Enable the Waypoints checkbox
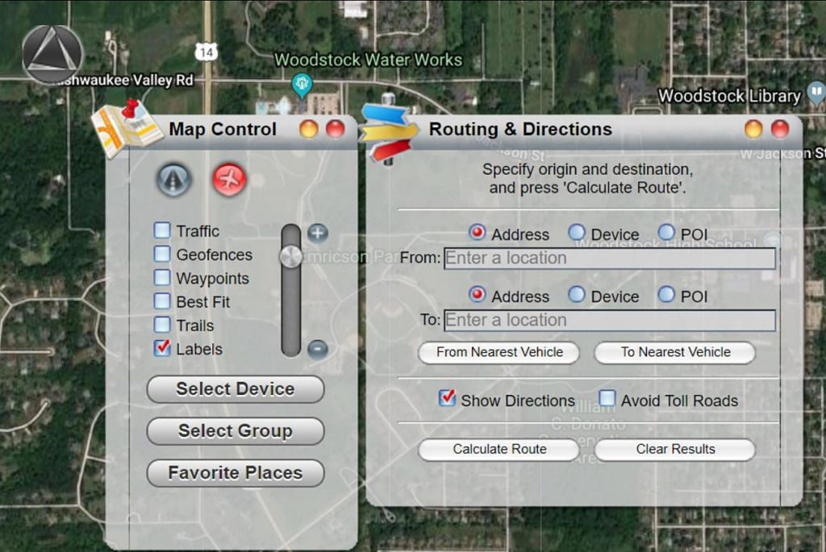This screenshot has width=826, height=552. pos(162,278)
